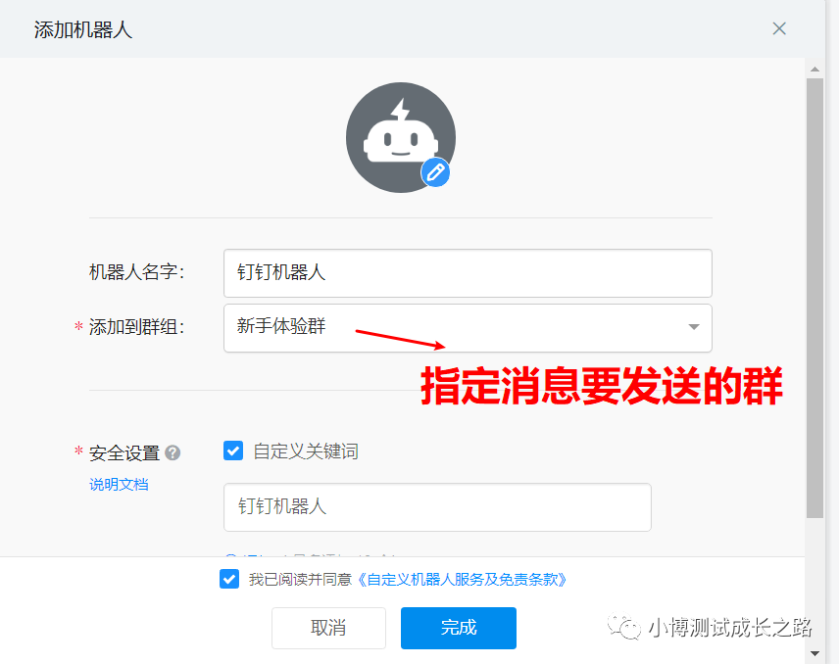Click the vertical scrollbar thumb
This screenshot has width=839, height=664.
814,298
